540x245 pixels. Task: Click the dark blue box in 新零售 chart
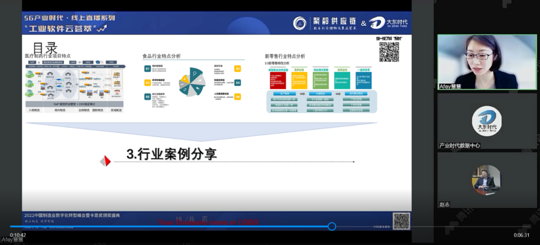tap(363, 80)
